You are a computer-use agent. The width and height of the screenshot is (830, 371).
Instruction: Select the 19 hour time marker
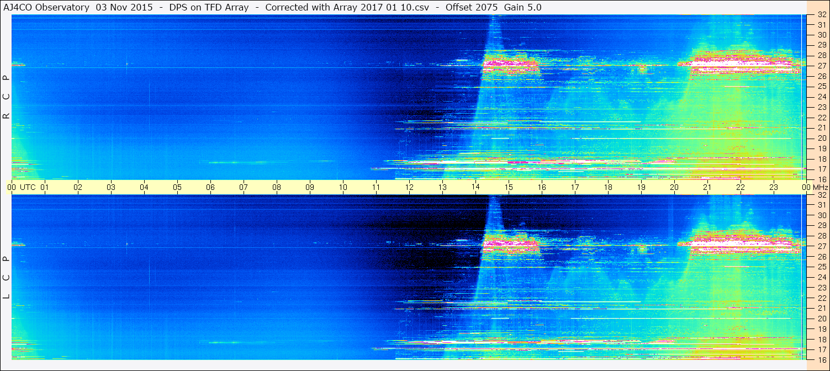(641, 187)
